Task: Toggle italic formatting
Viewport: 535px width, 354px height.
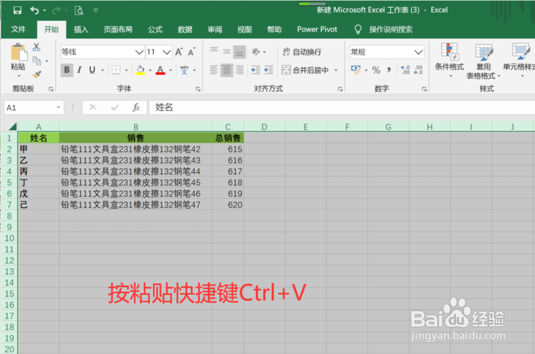Action: (79, 68)
